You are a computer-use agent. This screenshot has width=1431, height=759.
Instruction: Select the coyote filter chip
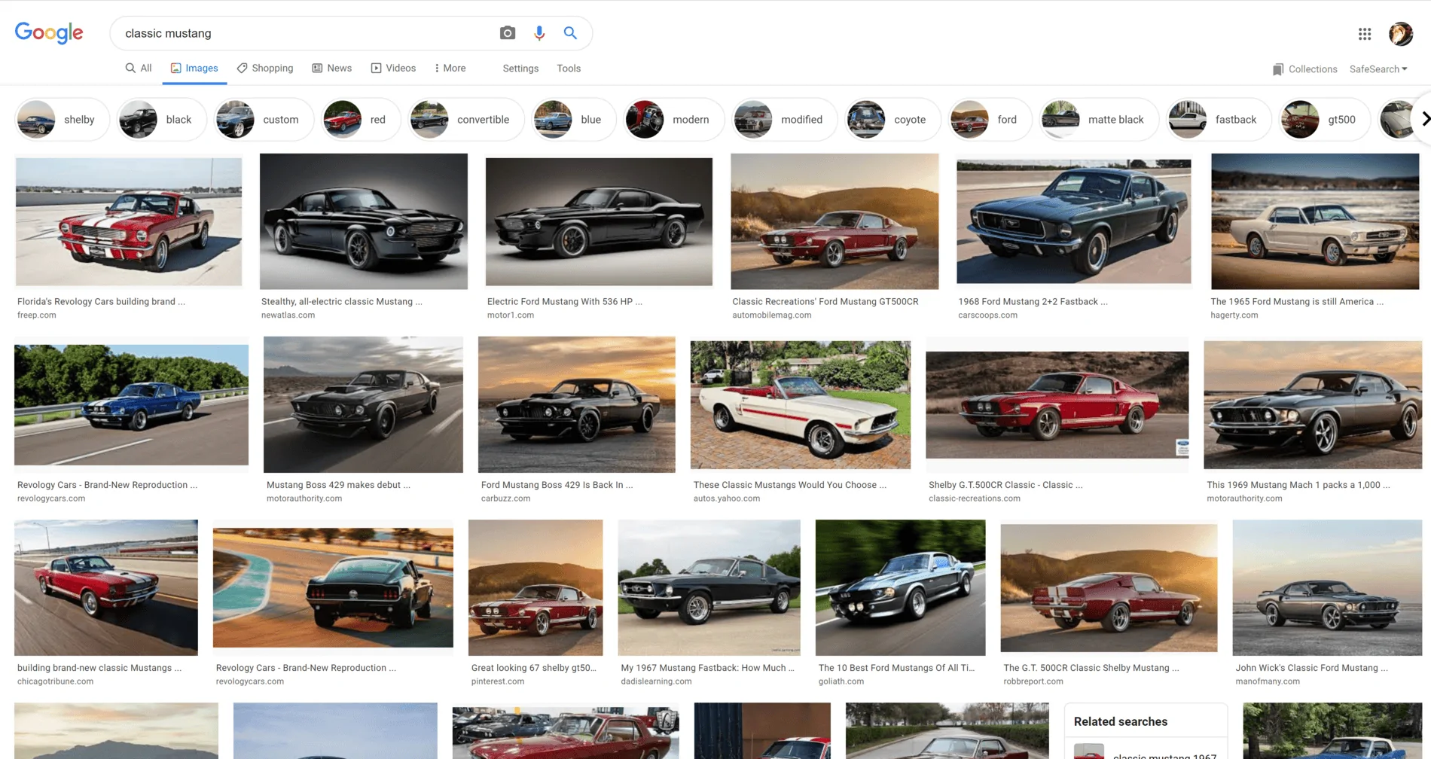(893, 120)
